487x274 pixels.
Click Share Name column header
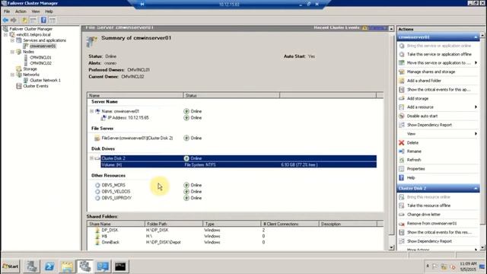click(x=116, y=224)
